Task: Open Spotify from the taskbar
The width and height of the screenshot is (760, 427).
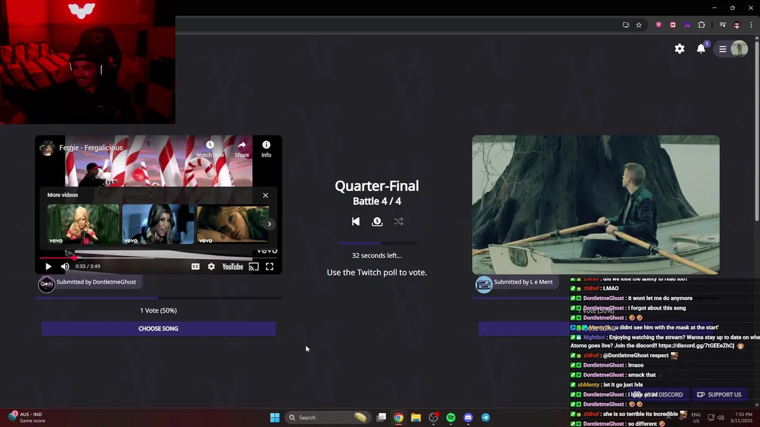Action: click(451, 418)
